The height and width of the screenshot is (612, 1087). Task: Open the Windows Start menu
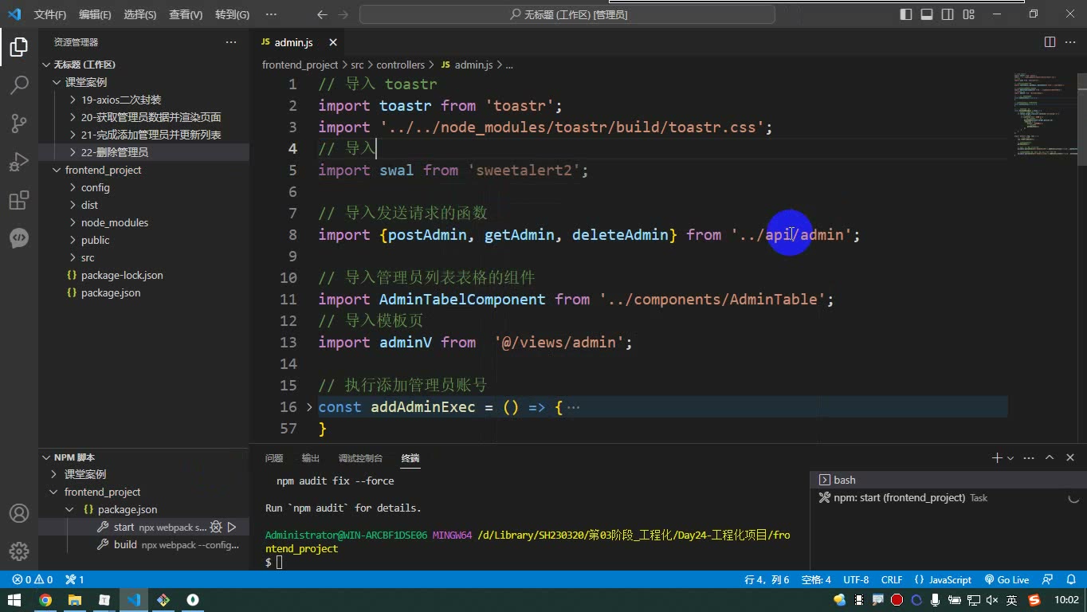14,600
